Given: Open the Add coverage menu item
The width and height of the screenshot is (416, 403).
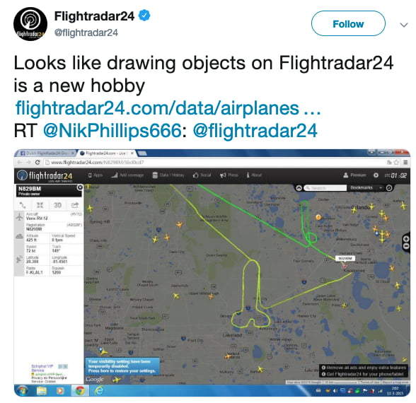Looking at the screenshot, I should pyautogui.click(x=127, y=175).
